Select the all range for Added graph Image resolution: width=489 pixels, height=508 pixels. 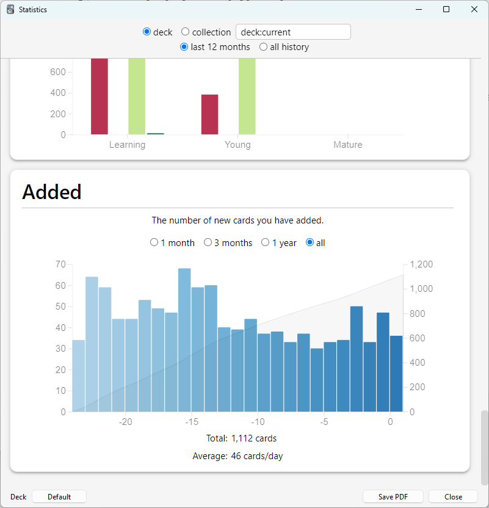[x=310, y=242]
